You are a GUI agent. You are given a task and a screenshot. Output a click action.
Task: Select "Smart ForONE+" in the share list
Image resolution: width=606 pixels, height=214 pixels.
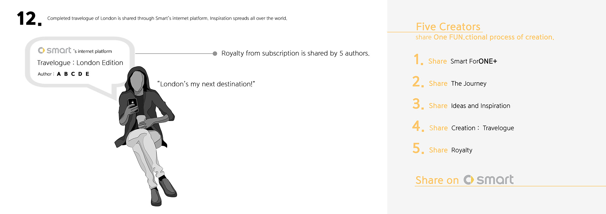473,61
